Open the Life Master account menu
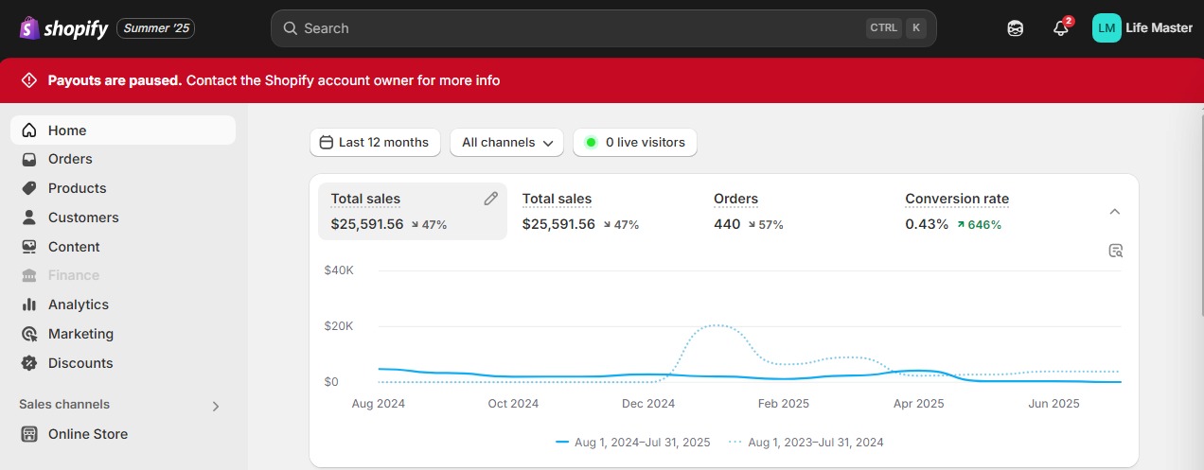The width and height of the screenshot is (1204, 470). pos(1142,28)
